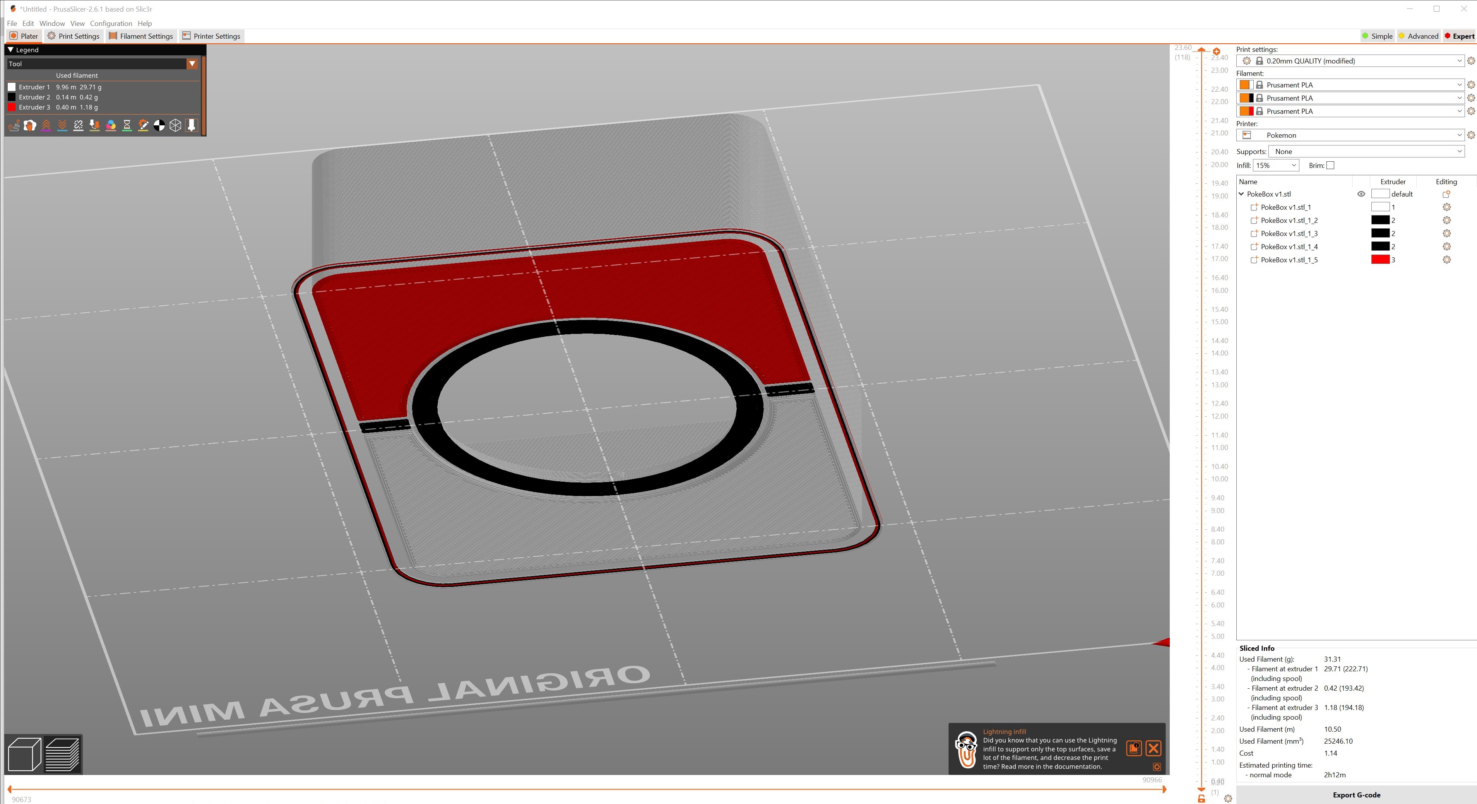Toggle Center of gravity marker icon
The image size is (1477, 804).
(x=159, y=125)
